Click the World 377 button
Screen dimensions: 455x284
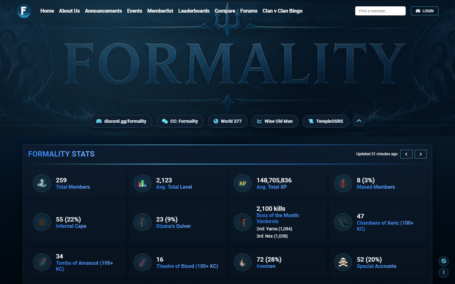pyautogui.click(x=228, y=121)
